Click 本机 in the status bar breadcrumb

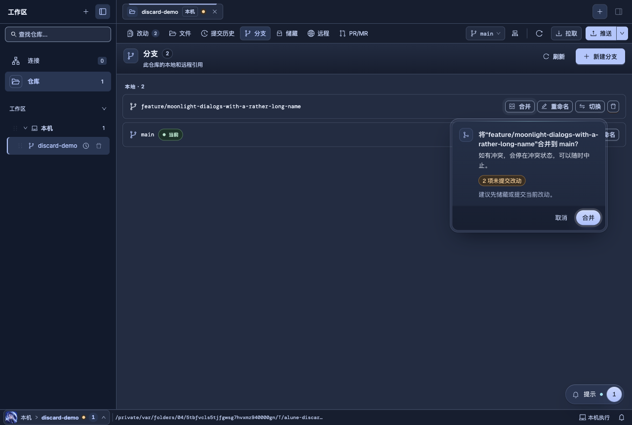[26, 418]
